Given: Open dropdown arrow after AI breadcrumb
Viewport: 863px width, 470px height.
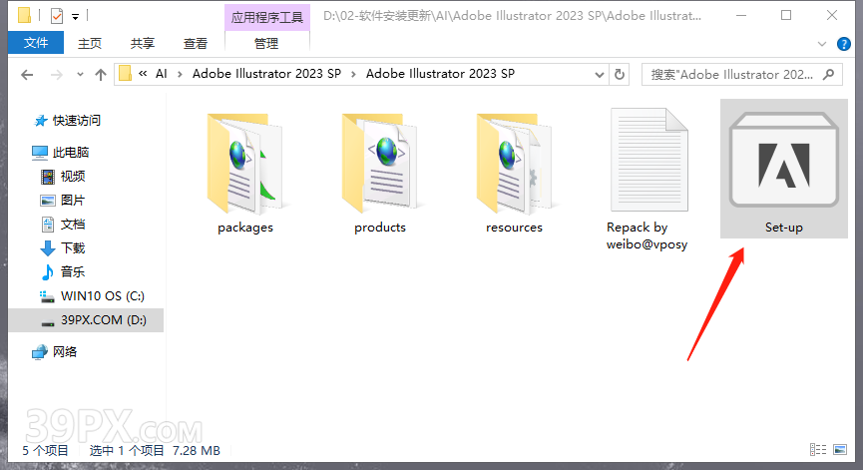Looking at the screenshot, I should 180,74.
